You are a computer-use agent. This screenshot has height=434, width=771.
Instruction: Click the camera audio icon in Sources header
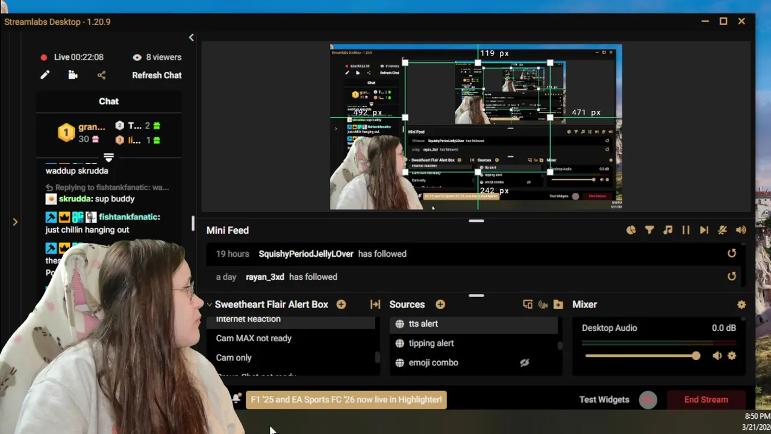tap(543, 304)
